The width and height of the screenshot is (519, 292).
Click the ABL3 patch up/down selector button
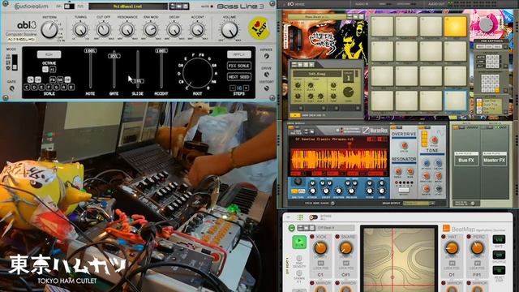click(173, 6)
